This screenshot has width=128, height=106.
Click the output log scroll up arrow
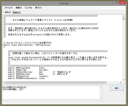pyautogui.click(x=101, y=88)
